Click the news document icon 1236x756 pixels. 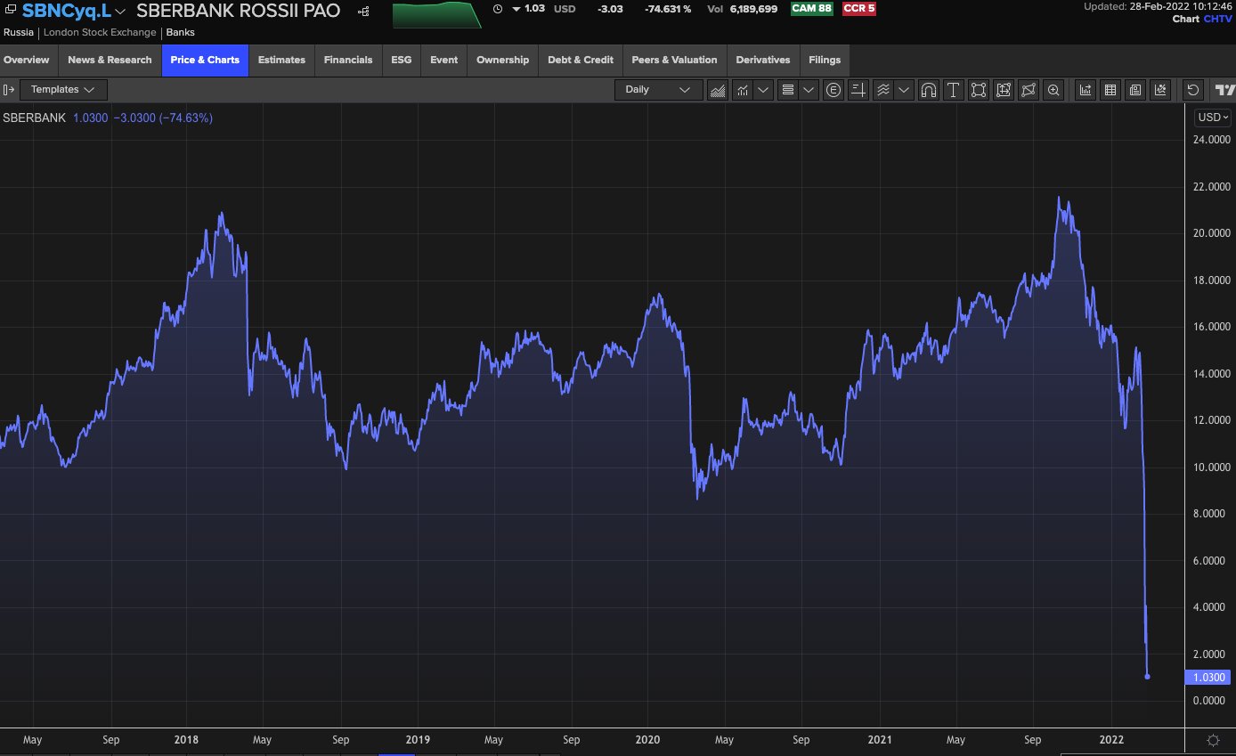coord(1135,90)
